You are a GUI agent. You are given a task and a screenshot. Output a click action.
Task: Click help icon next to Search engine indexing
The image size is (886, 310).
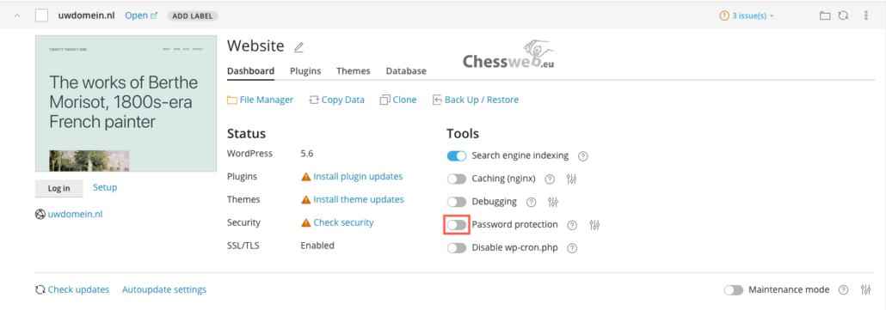point(583,156)
